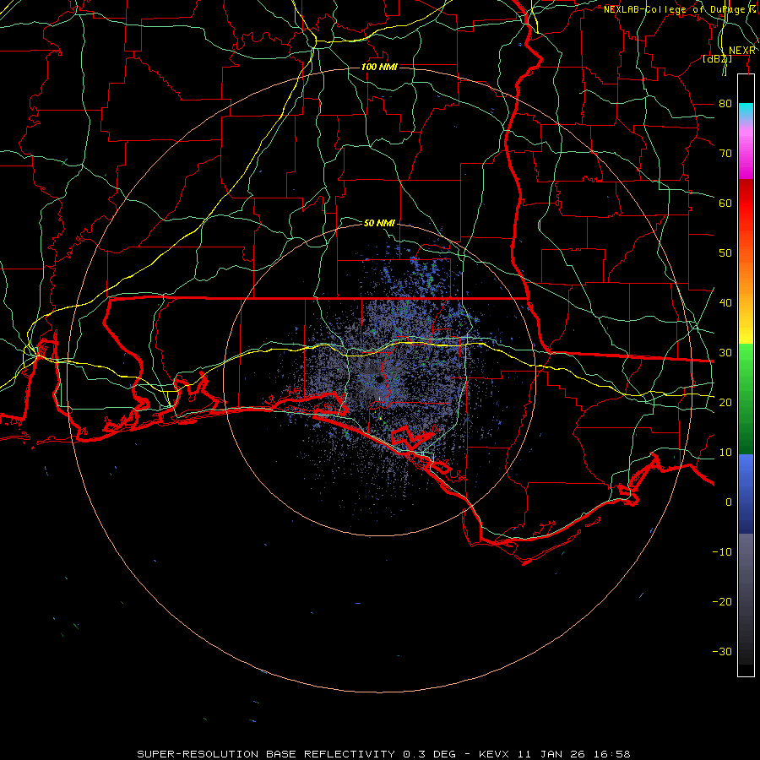Click the [dBZ] unit label above the color scale
The width and height of the screenshot is (760, 760).
coord(718,59)
